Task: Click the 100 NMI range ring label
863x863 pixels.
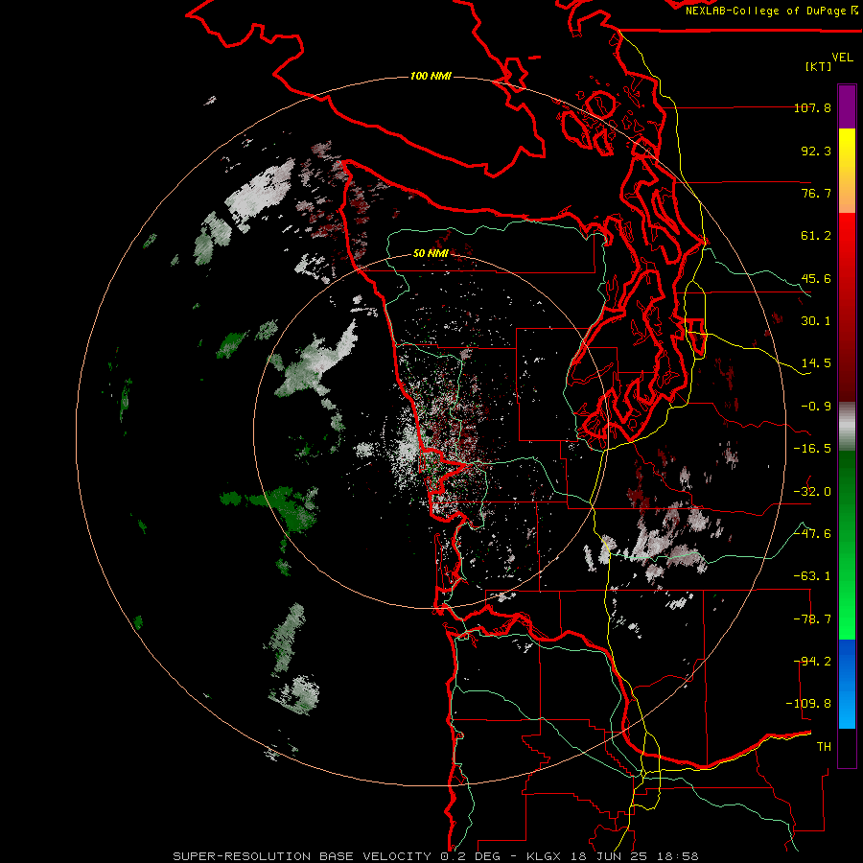Action: click(x=431, y=76)
